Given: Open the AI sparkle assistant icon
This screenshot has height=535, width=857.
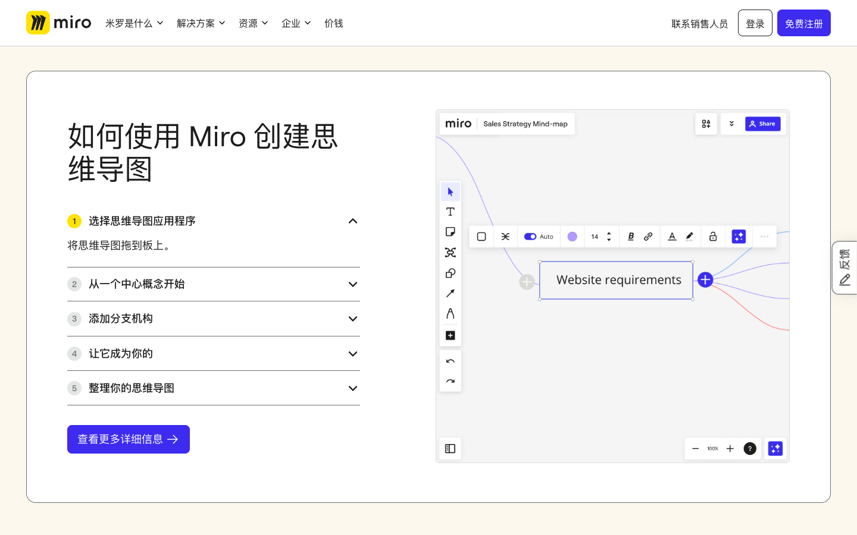Looking at the screenshot, I should [x=739, y=236].
